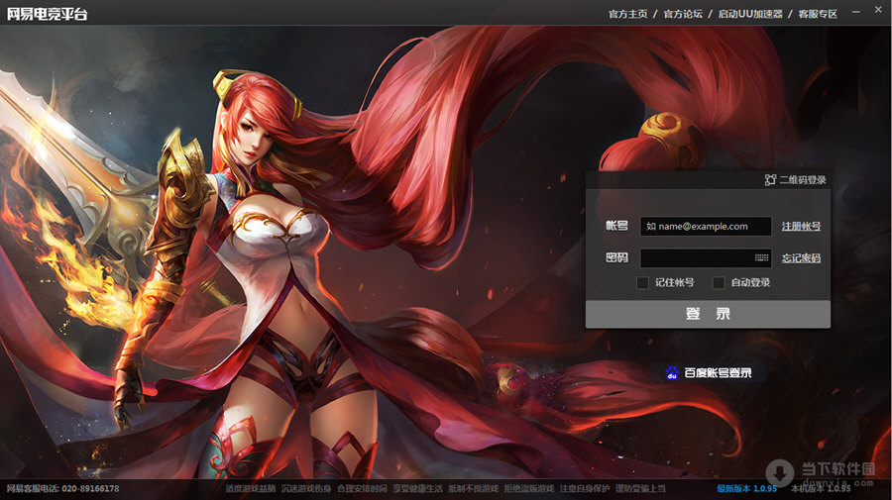Click the 登录 login button
The height and width of the screenshot is (500, 892).
(708, 314)
